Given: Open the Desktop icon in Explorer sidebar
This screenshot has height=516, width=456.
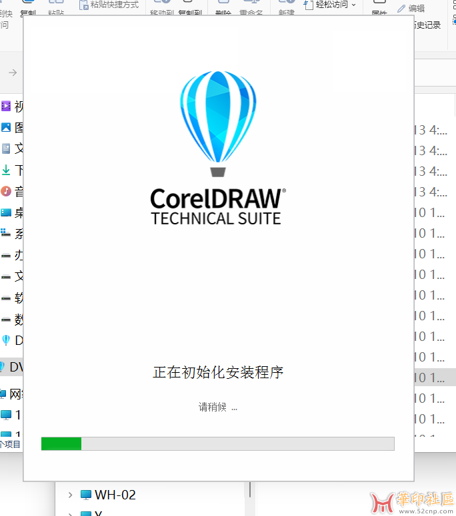Looking at the screenshot, I should click(6, 212).
